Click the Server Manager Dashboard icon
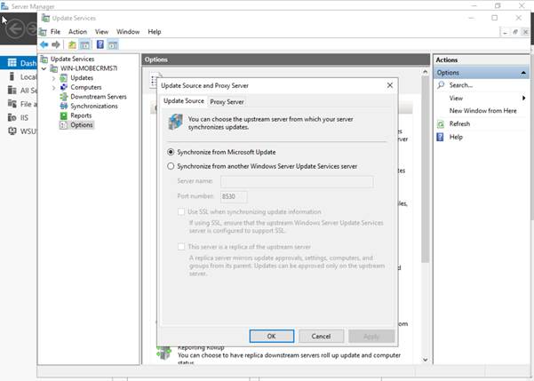The width and height of the screenshot is (534, 381). click(x=12, y=63)
